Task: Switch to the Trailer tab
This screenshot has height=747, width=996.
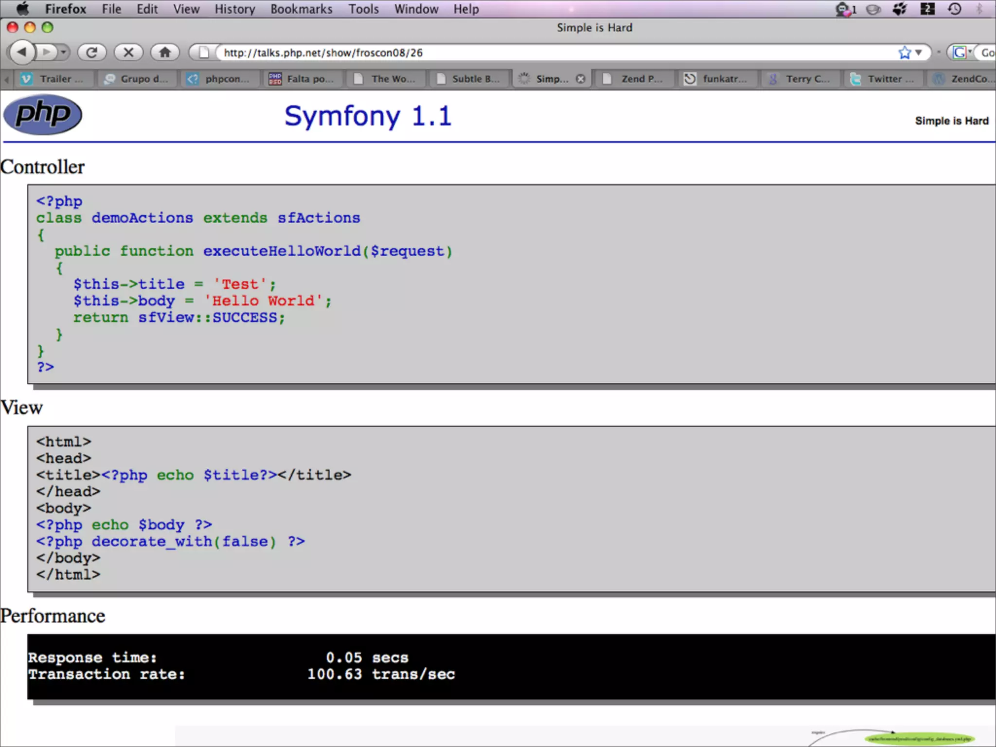Action: tap(54, 79)
